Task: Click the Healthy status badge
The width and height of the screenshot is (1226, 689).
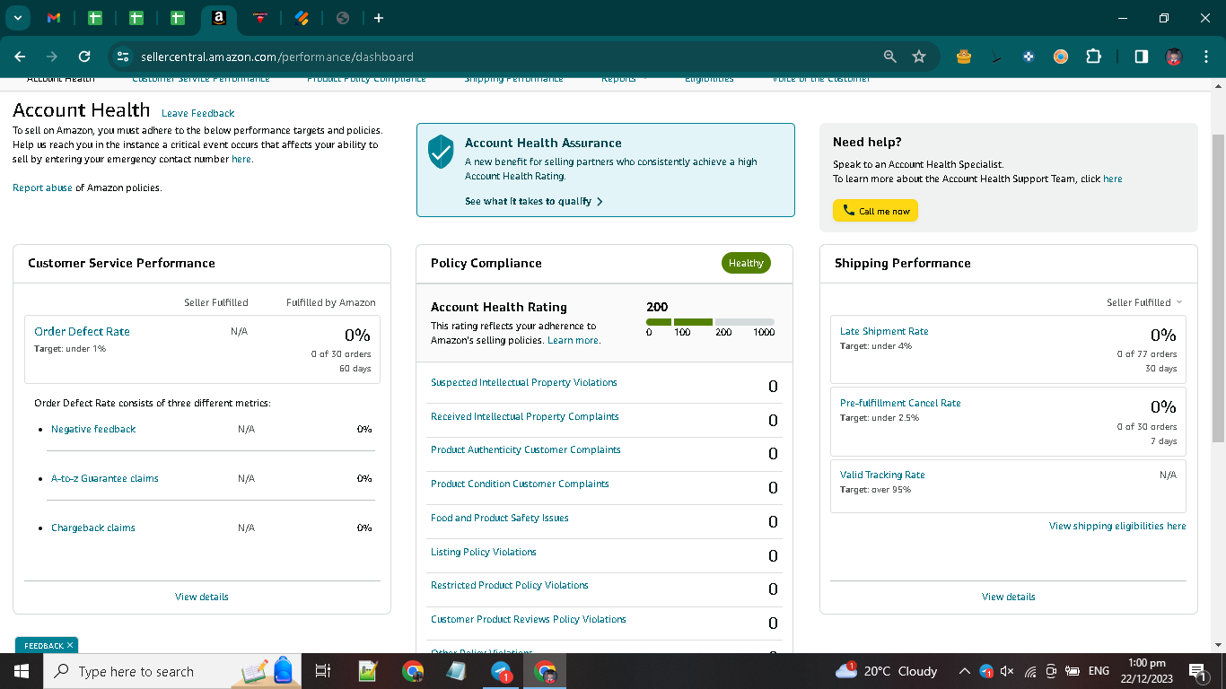Action: click(746, 263)
